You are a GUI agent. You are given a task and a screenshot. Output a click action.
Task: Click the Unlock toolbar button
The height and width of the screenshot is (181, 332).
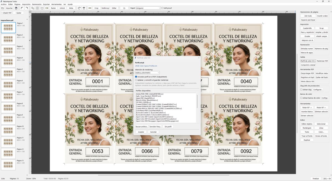62,8
